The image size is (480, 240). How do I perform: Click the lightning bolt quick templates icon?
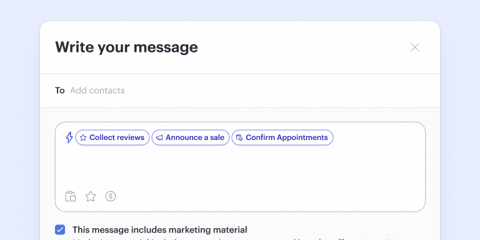(x=69, y=137)
